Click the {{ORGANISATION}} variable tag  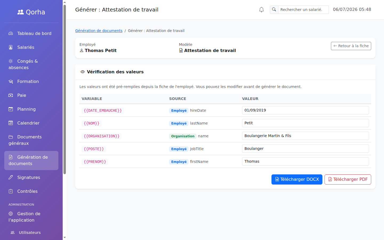[x=102, y=136]
